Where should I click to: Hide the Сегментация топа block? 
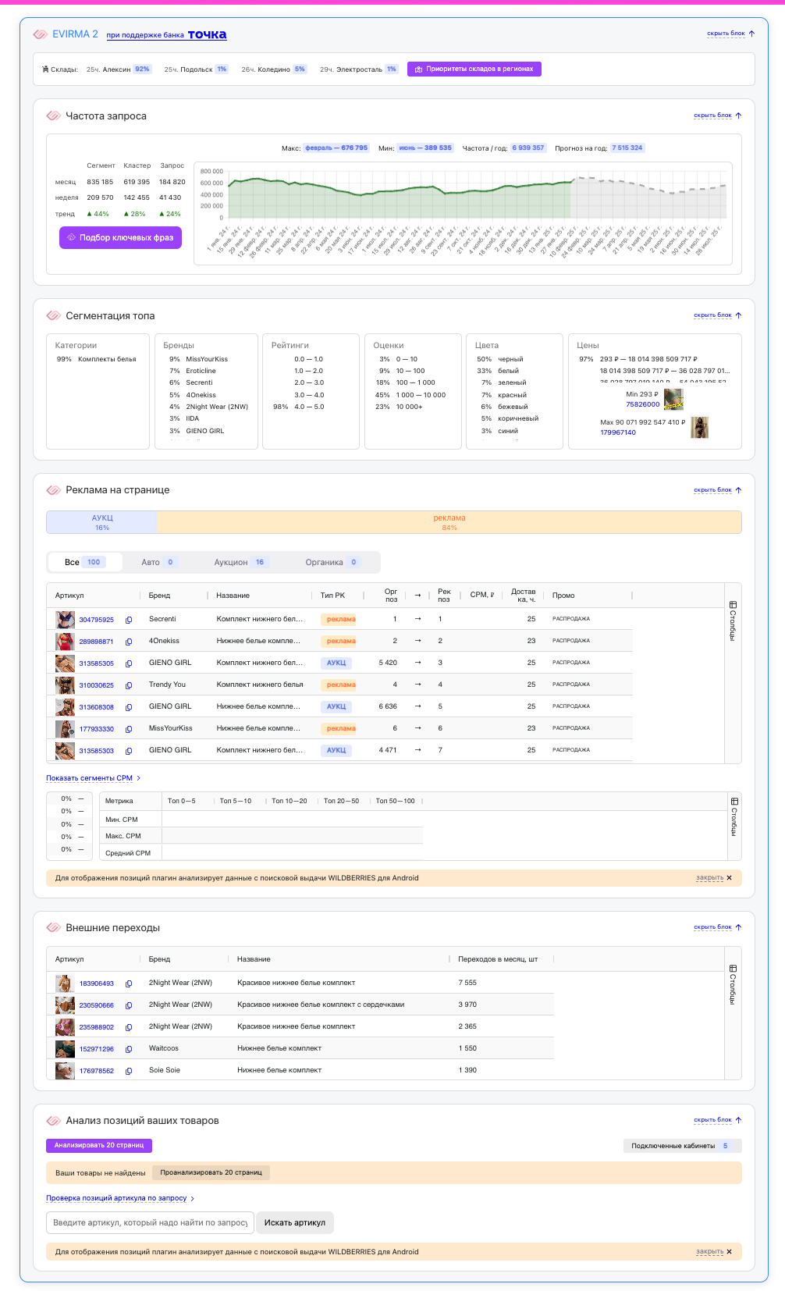click(717, 315)
